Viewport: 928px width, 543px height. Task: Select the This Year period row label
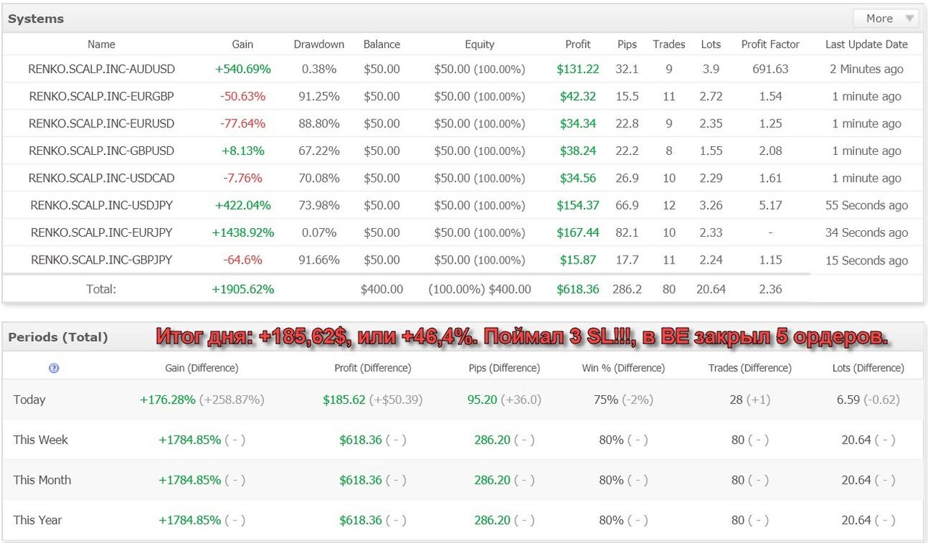coord(38,520)
